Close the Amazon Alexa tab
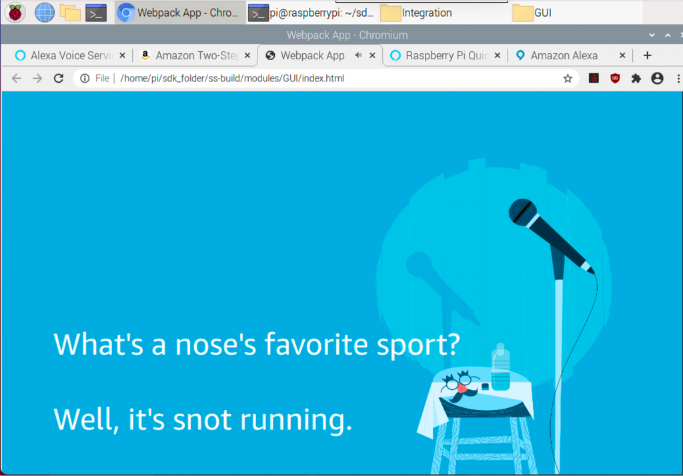Screen dimensions: 683x476 [622, 55]
